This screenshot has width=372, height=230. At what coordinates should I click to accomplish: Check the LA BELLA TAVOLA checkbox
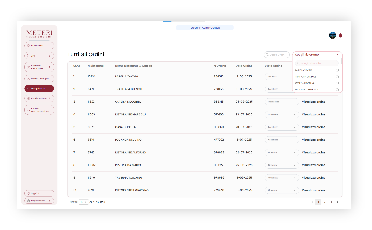pos(337,70)
